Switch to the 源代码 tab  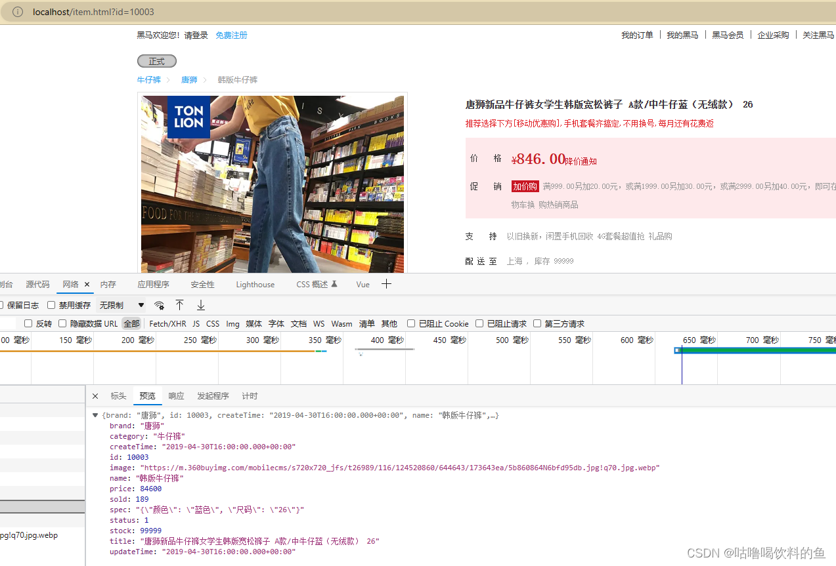point(37,284)
